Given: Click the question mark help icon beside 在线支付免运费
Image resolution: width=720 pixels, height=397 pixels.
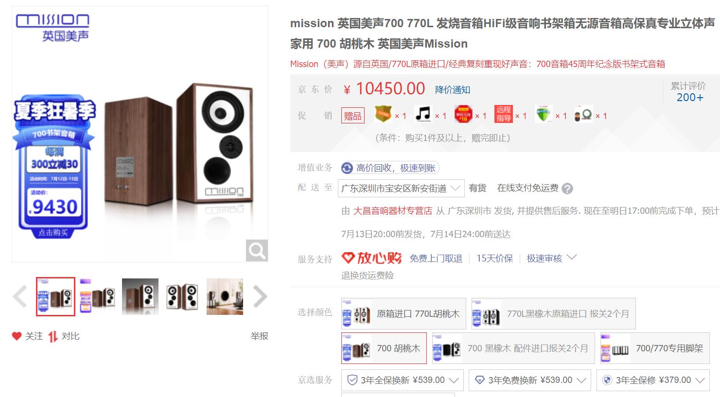Looking at the screenshot, I should click(x=567, y=189).
